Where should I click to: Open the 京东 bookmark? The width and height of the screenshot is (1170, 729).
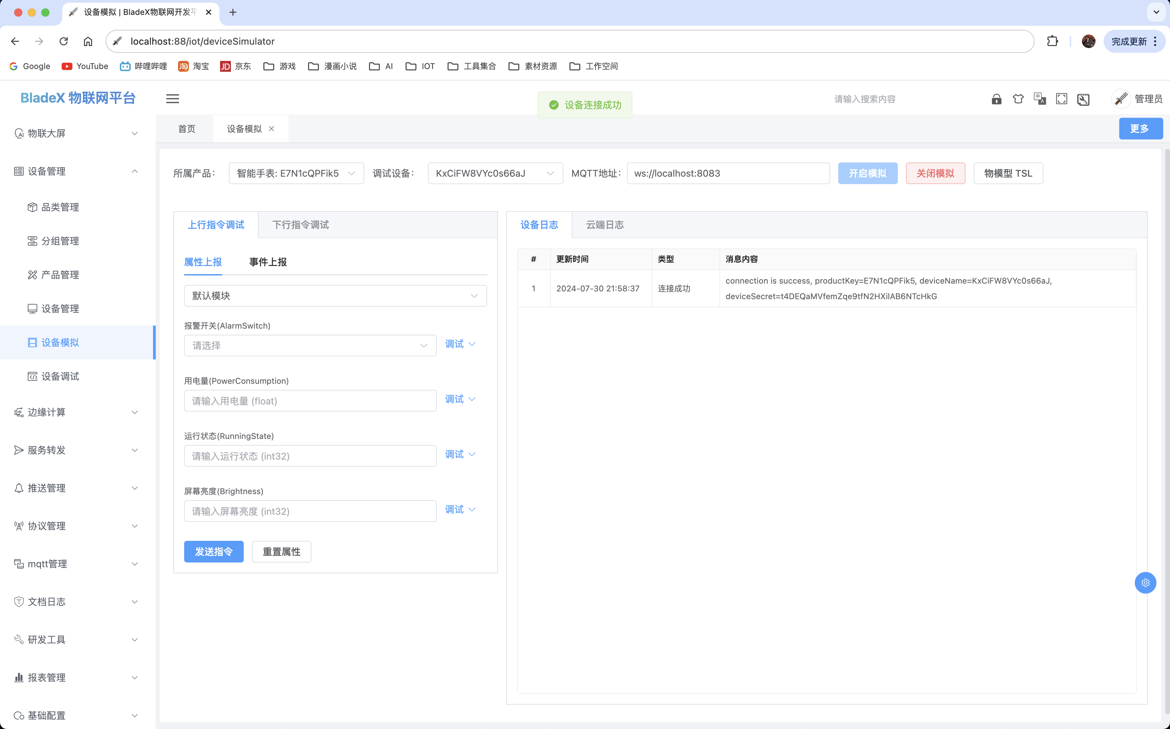[235, 66]
